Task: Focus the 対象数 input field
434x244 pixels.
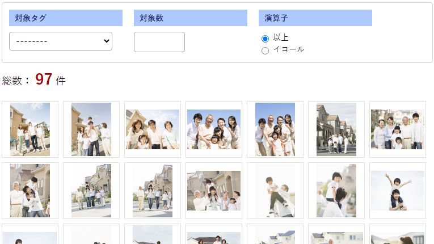Action: pos(159,42)
